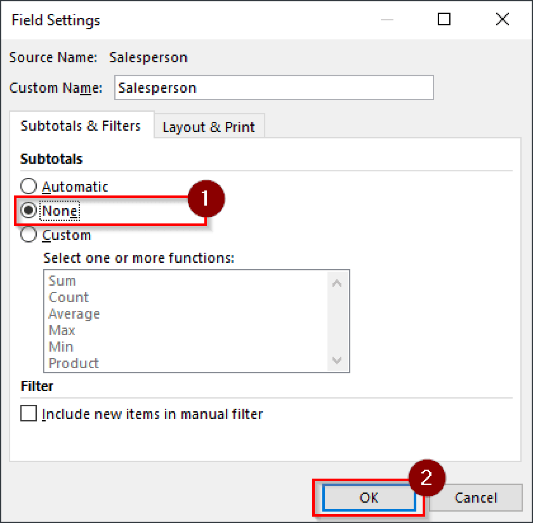Viewport: 533px width, 523px height.
Task: Click the scrollbar up arrow
Action: pos(336,283)
